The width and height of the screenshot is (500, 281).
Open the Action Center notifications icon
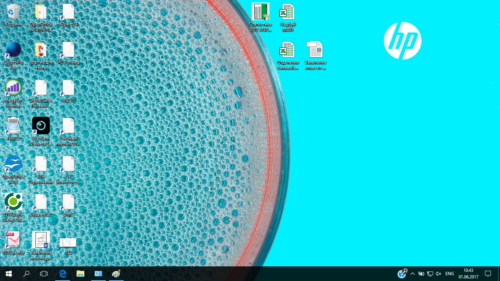(488, 274)
